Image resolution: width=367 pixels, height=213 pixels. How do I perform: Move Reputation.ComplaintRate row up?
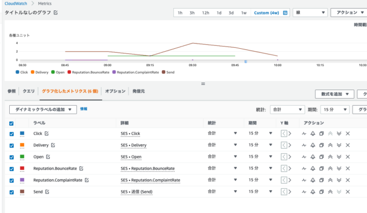330,180
